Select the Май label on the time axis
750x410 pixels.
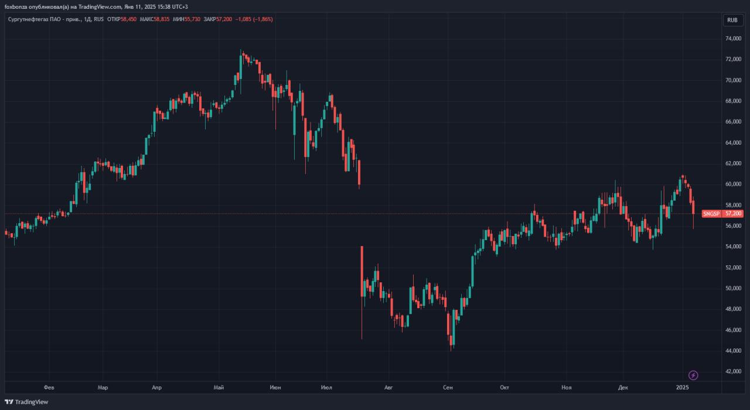coord(219,388)
